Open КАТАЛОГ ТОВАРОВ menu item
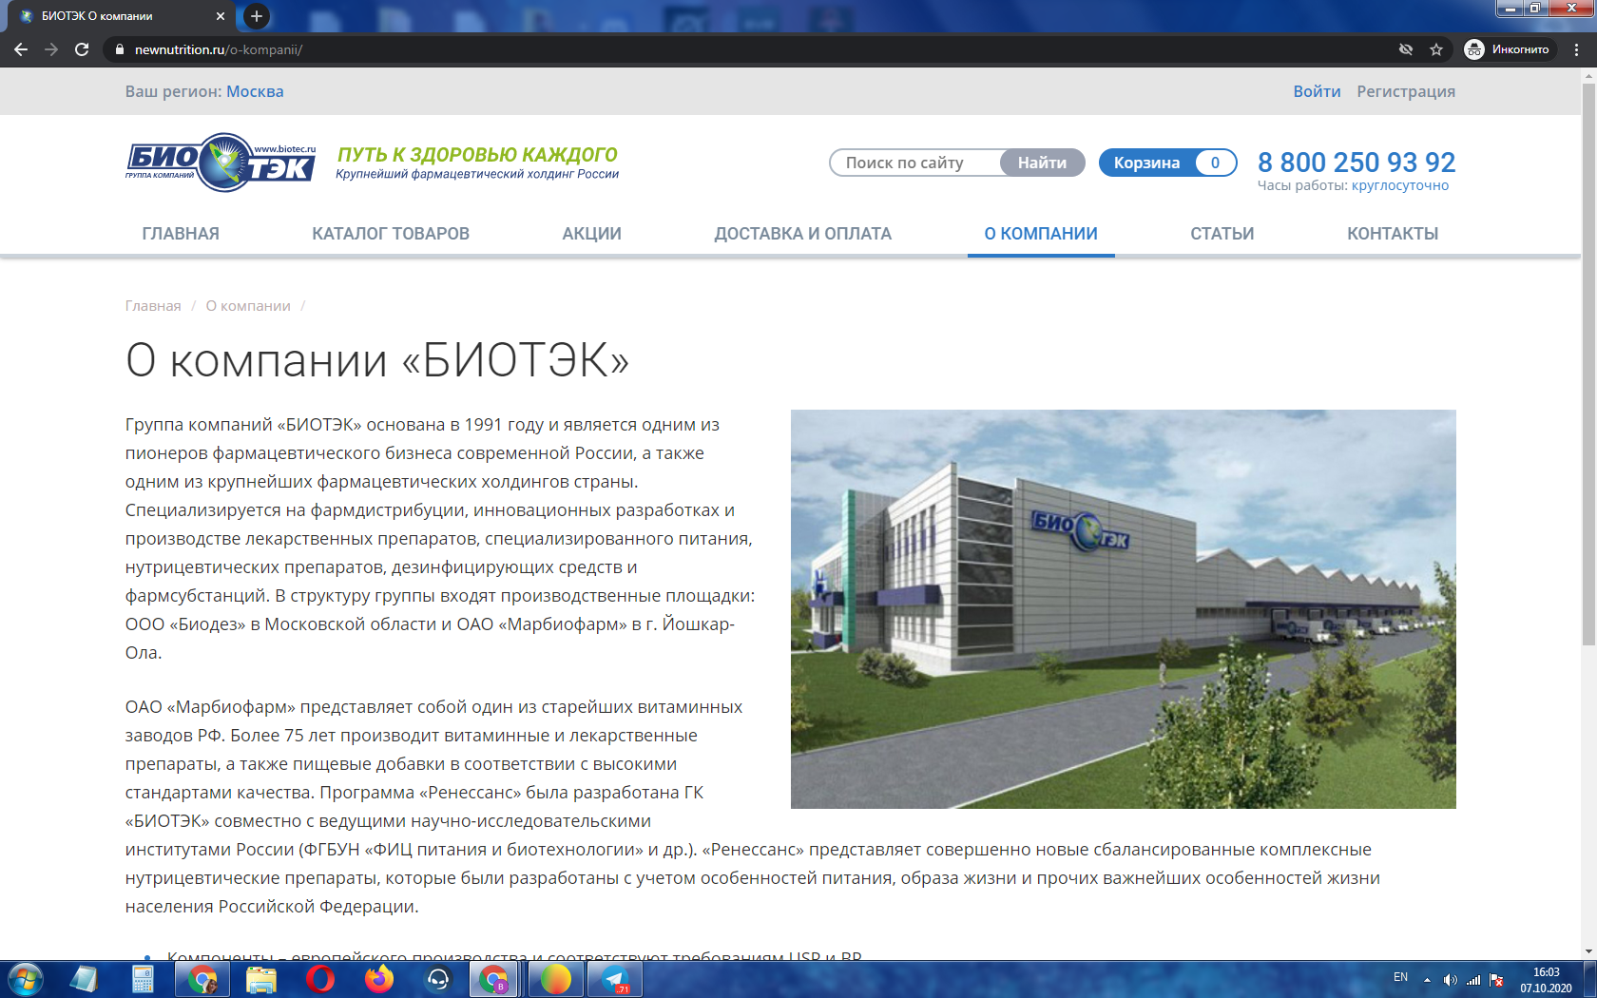1597x998 pixels. (x=391, y=234)
